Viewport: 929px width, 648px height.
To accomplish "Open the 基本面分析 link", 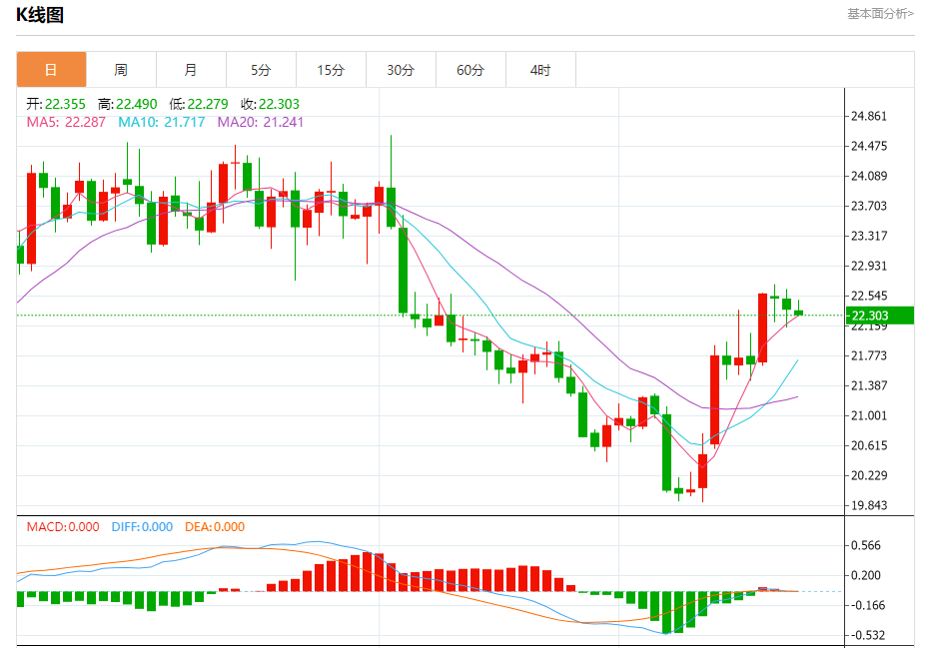I will [880, 13].
